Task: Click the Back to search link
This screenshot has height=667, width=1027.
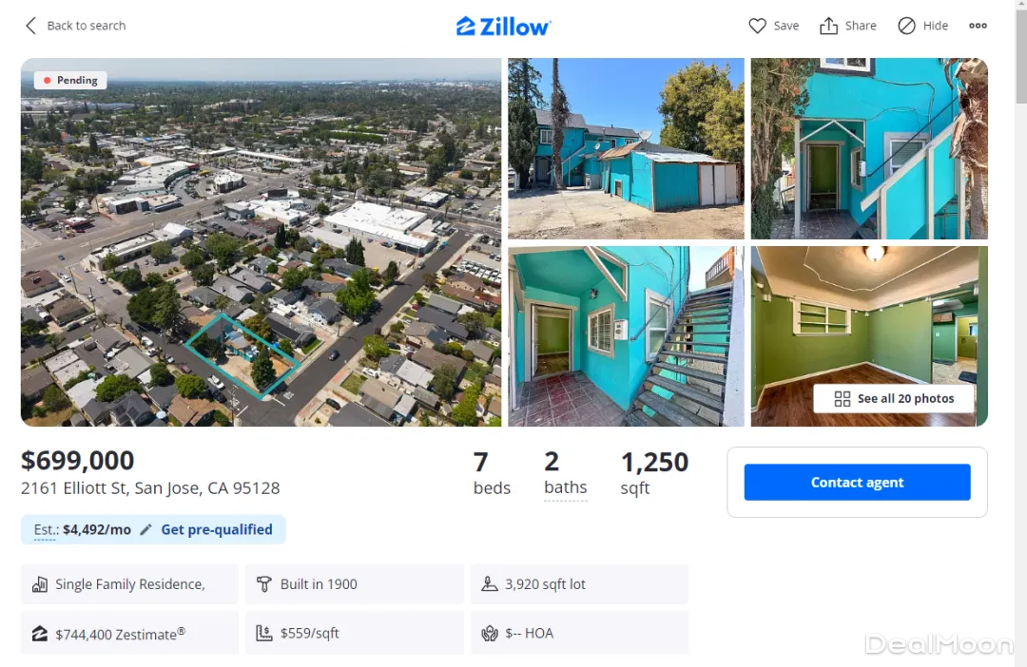Action: click(x=87, y=26)
